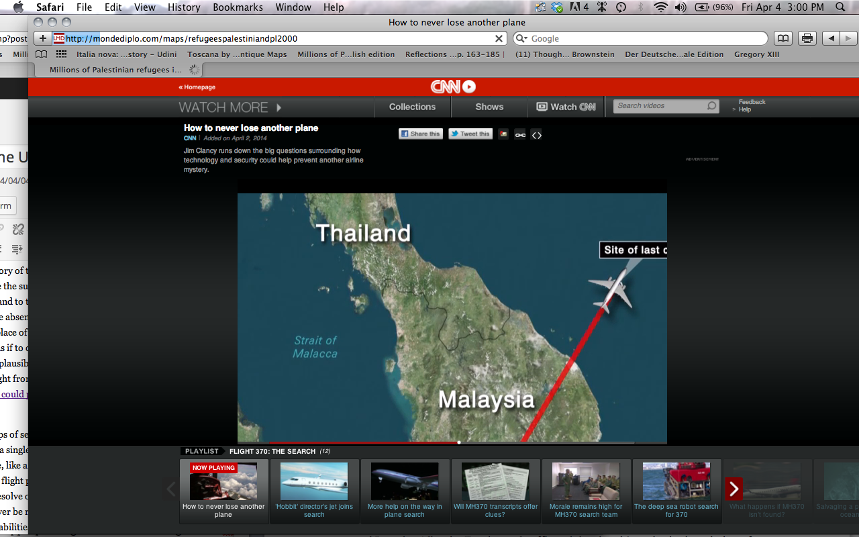Open the Reading List book icon
Screen dimensions: 859x537
point(42,54)
